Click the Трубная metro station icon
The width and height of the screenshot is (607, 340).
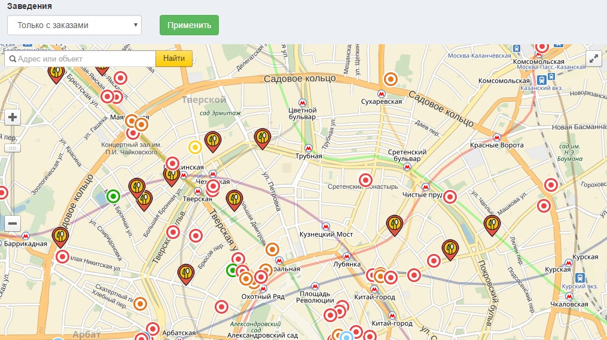click(x=309, y=148)
